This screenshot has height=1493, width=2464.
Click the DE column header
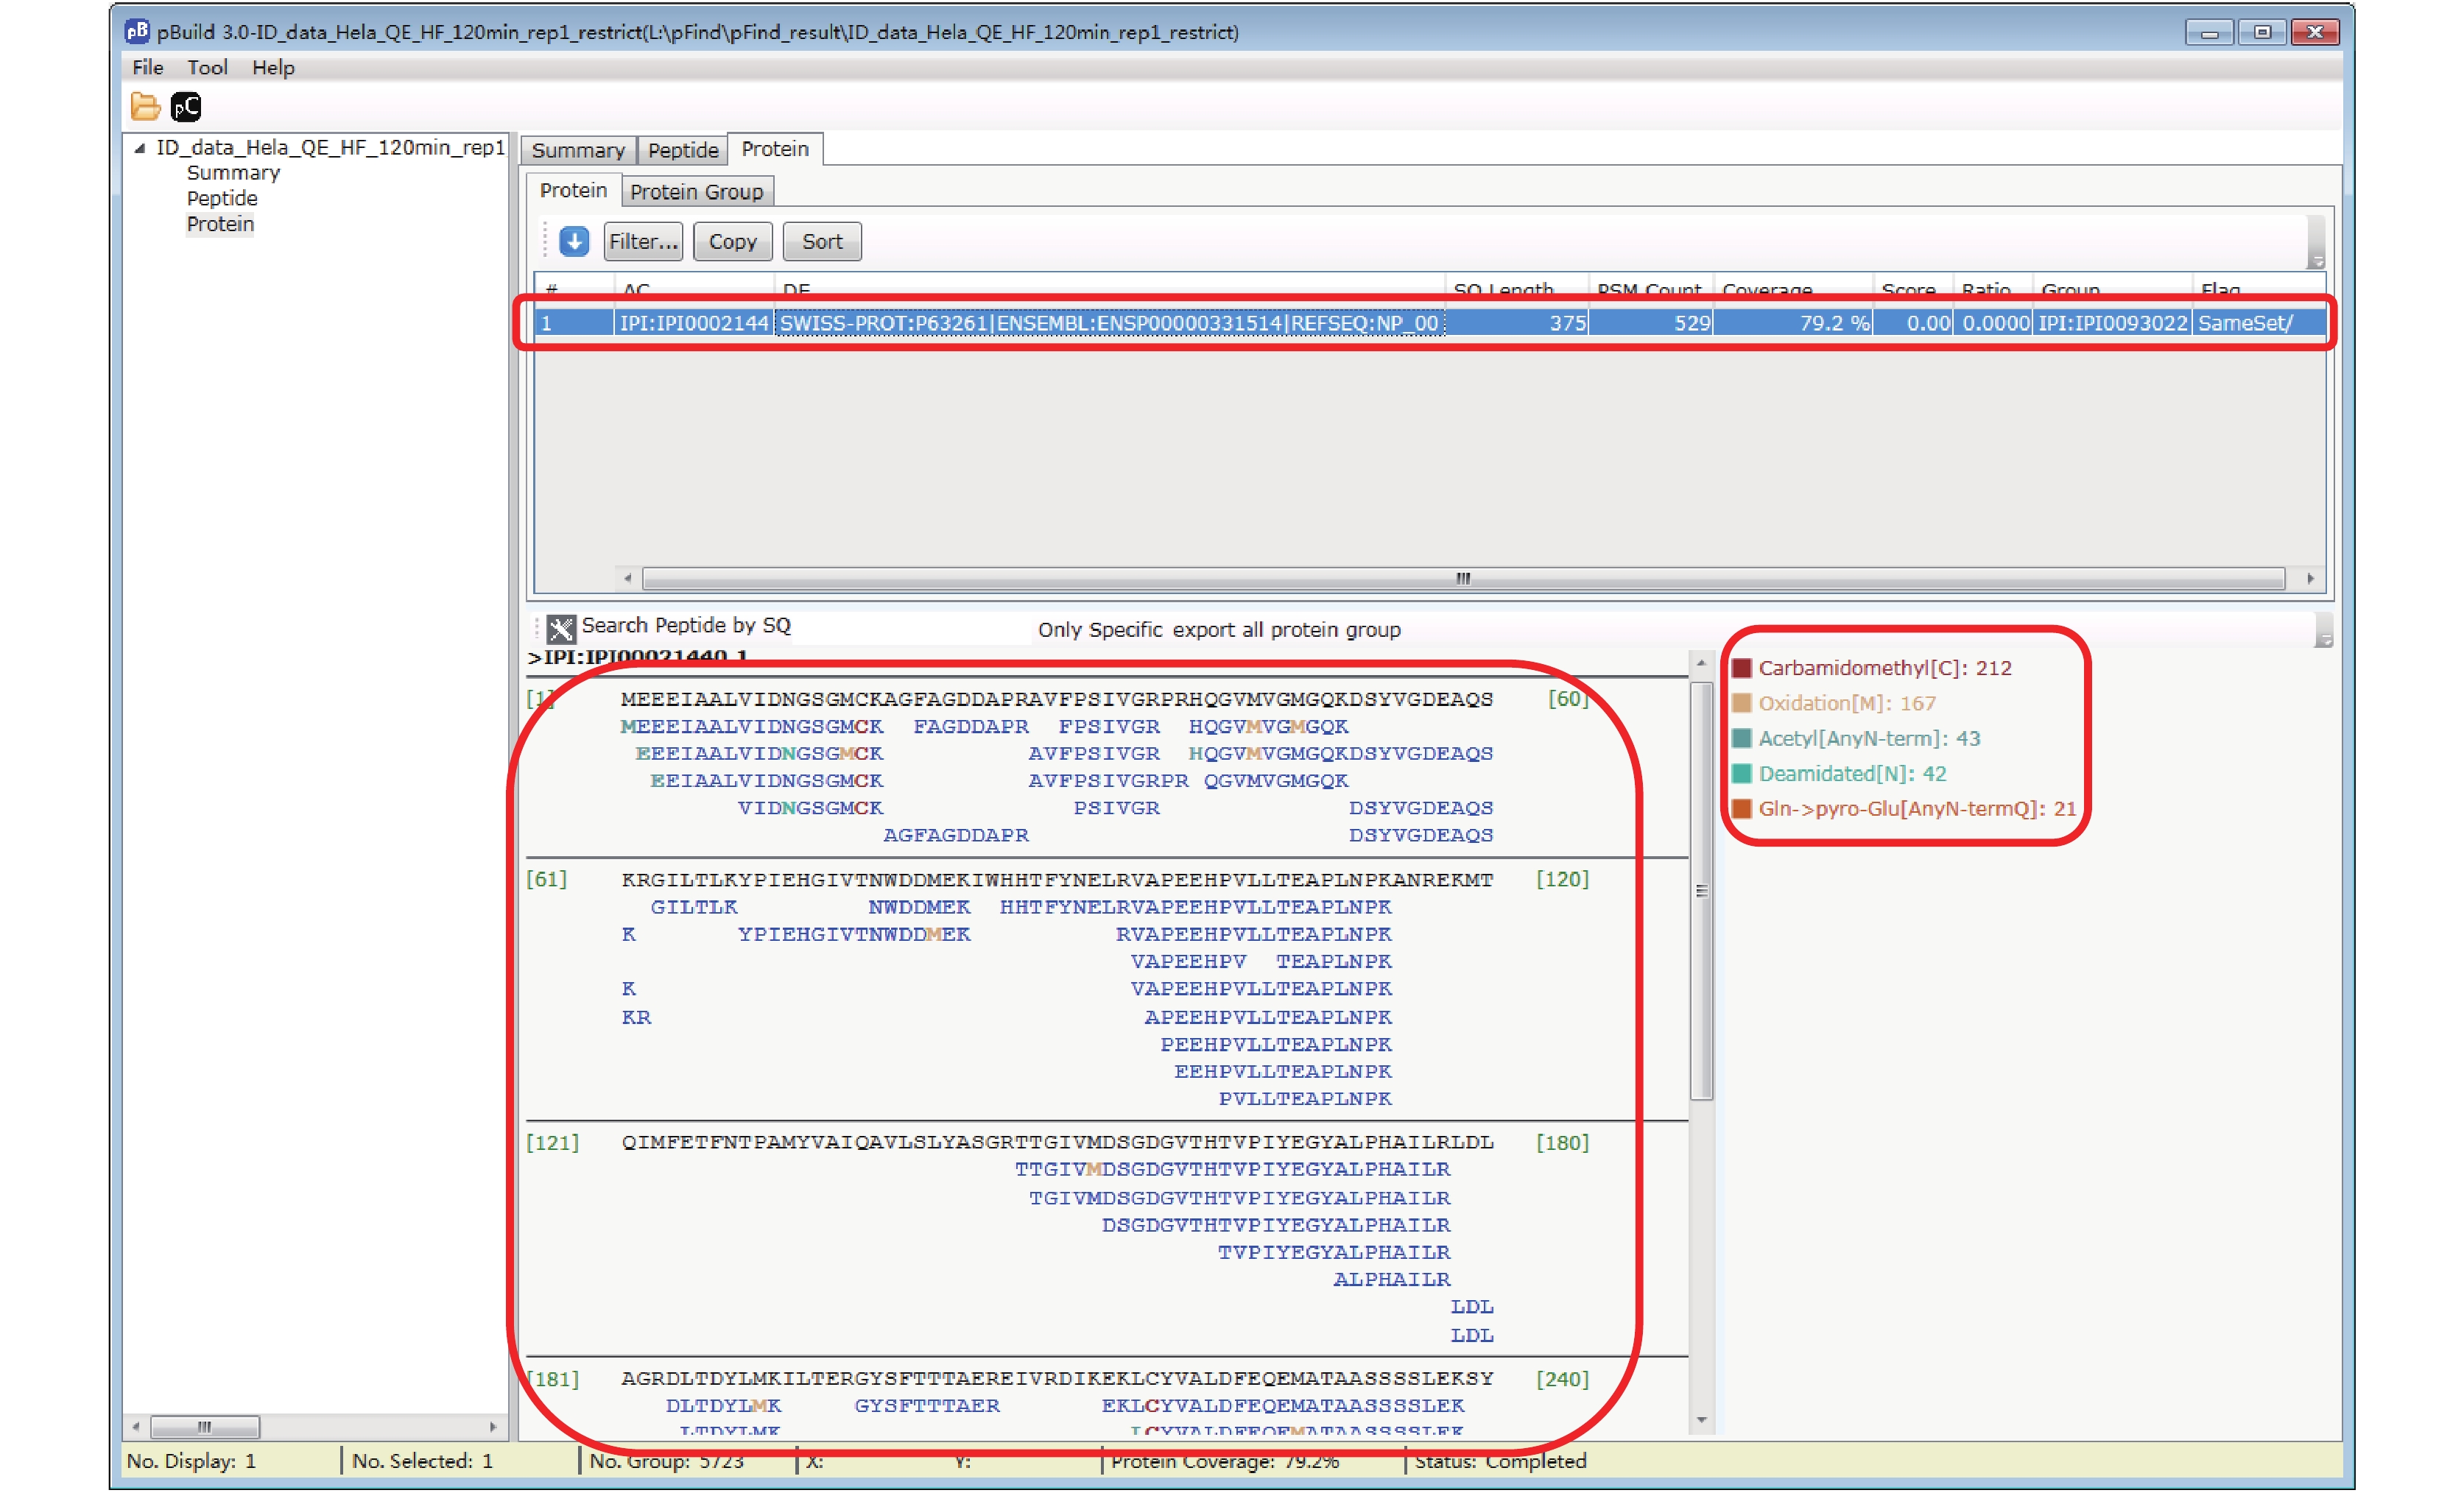[x=1110, y=289]
